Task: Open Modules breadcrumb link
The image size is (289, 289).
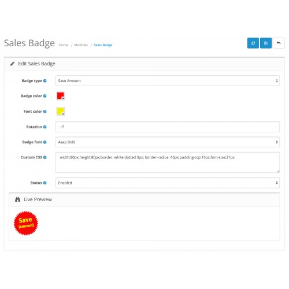Action: point(81,45)
